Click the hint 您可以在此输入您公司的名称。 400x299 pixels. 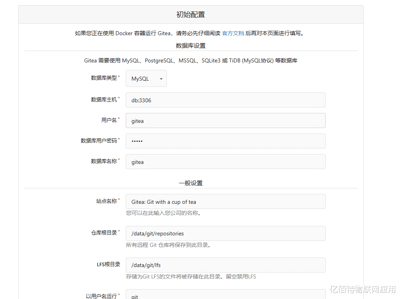click(x=164, y=213)
